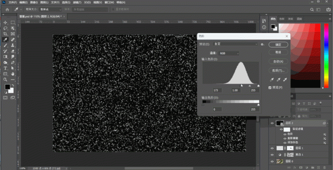Select the Horizontal Type tool
Viewport: 333px width, 170px height.
tap(6, 68)
